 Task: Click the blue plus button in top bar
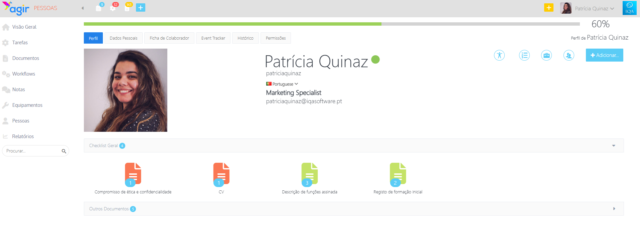pos(141,8)
